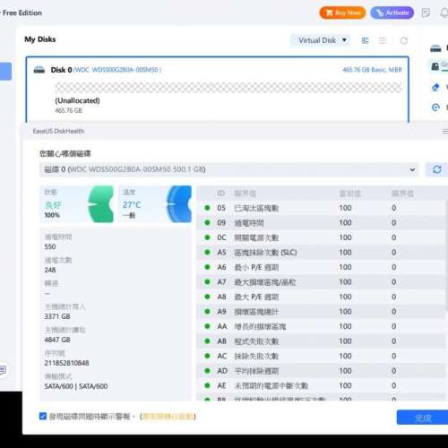448x448 pixels.
Task: Click the highlighted blue item in left sidebar
Action: [x=5, y=71]
